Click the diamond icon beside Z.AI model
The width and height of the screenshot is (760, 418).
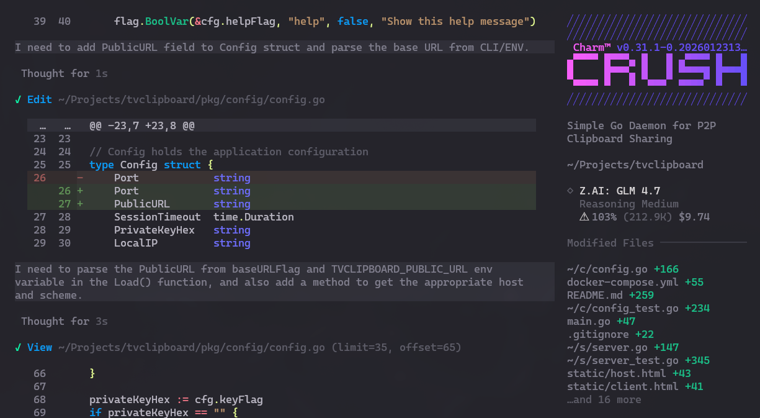point(570,191)
